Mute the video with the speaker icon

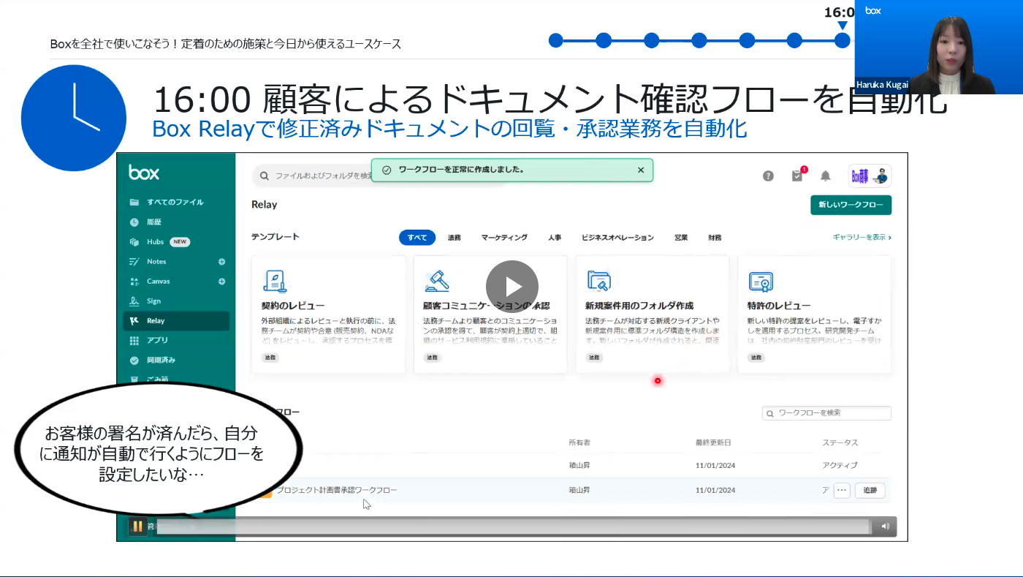tap(885, 527)
